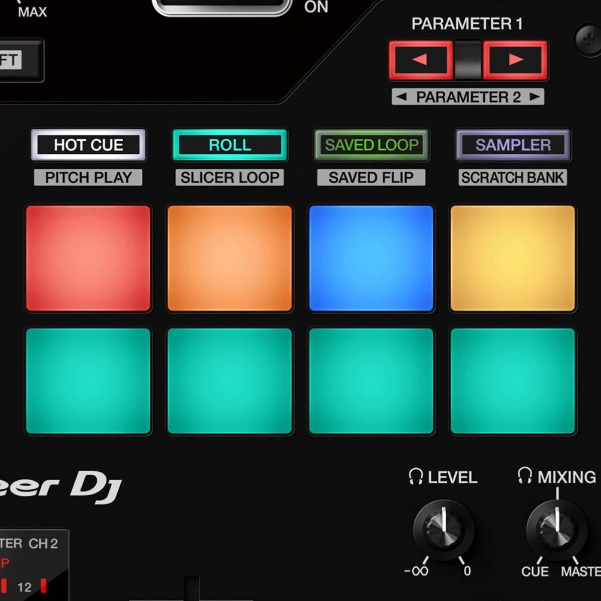Tap the blue performance pad
The height and width of the screenshot is (601, 601).
coord(371,258)
